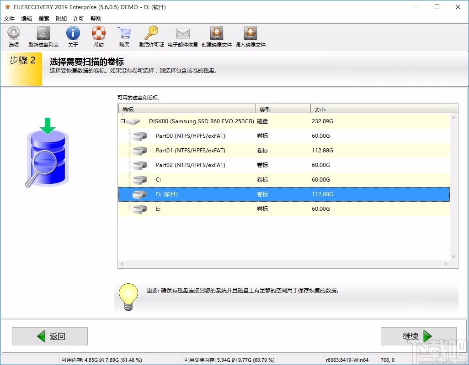The width and height of the screenshot is (469, 365).
Task: Click the Buy shopping cart icon
Action: (124, 33)
